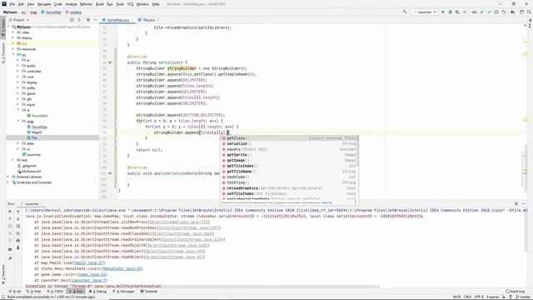Rollback changes with the undo arrow icon
Viewport: 533px width, 300px height.
pyautogui.click(x=504, y=12)
